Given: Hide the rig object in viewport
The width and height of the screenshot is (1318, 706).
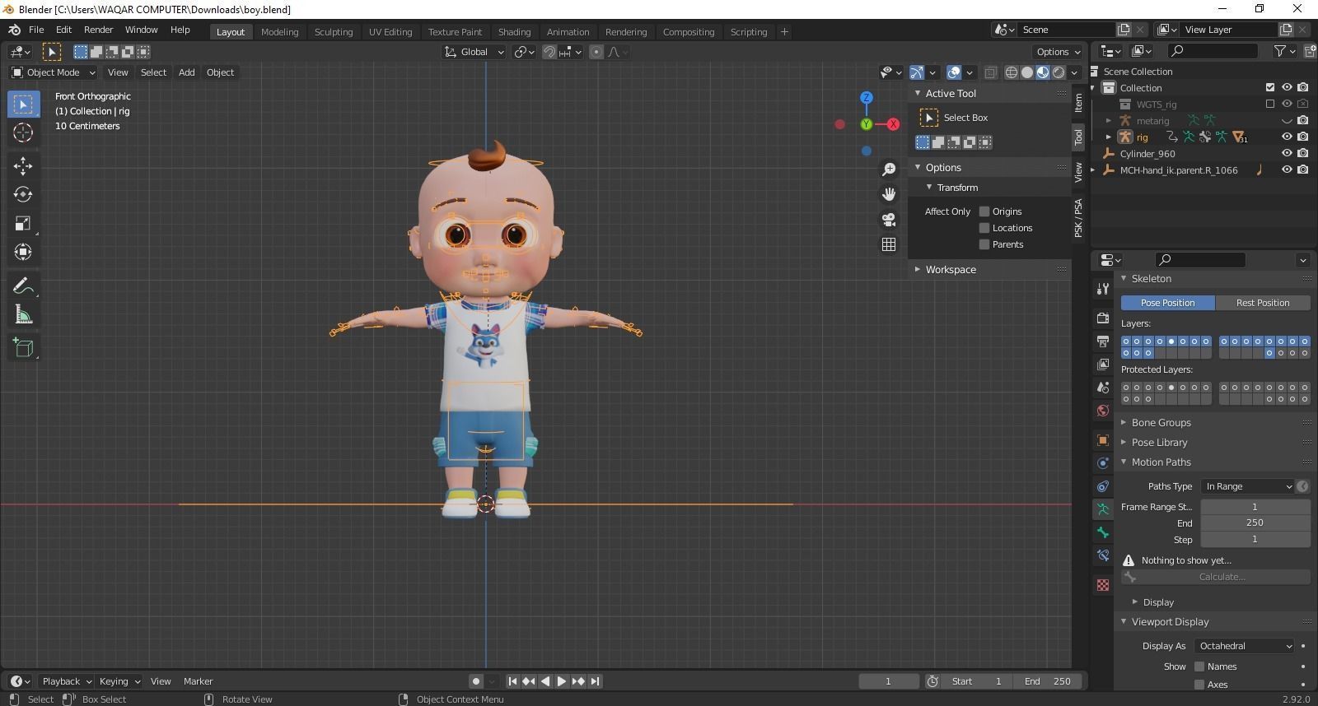Looking at the screenshot, I should [1287, 137].
